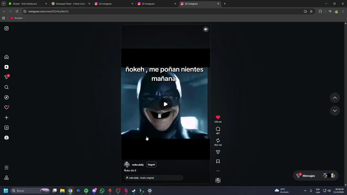View site information icon in address bar

coord(25,11)
